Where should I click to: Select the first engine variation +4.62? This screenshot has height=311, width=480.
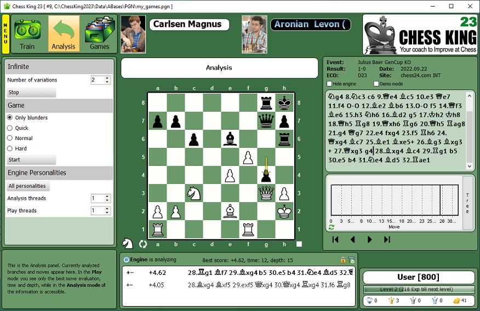pos(238,273)
